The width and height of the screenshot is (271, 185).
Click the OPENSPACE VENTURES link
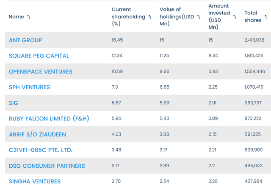coord(41,71)
